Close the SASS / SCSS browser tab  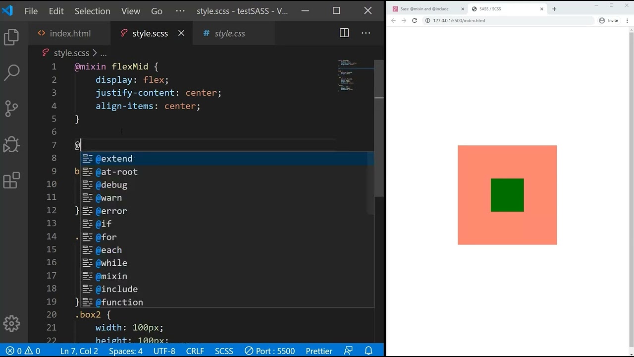[x=542, y=9]
